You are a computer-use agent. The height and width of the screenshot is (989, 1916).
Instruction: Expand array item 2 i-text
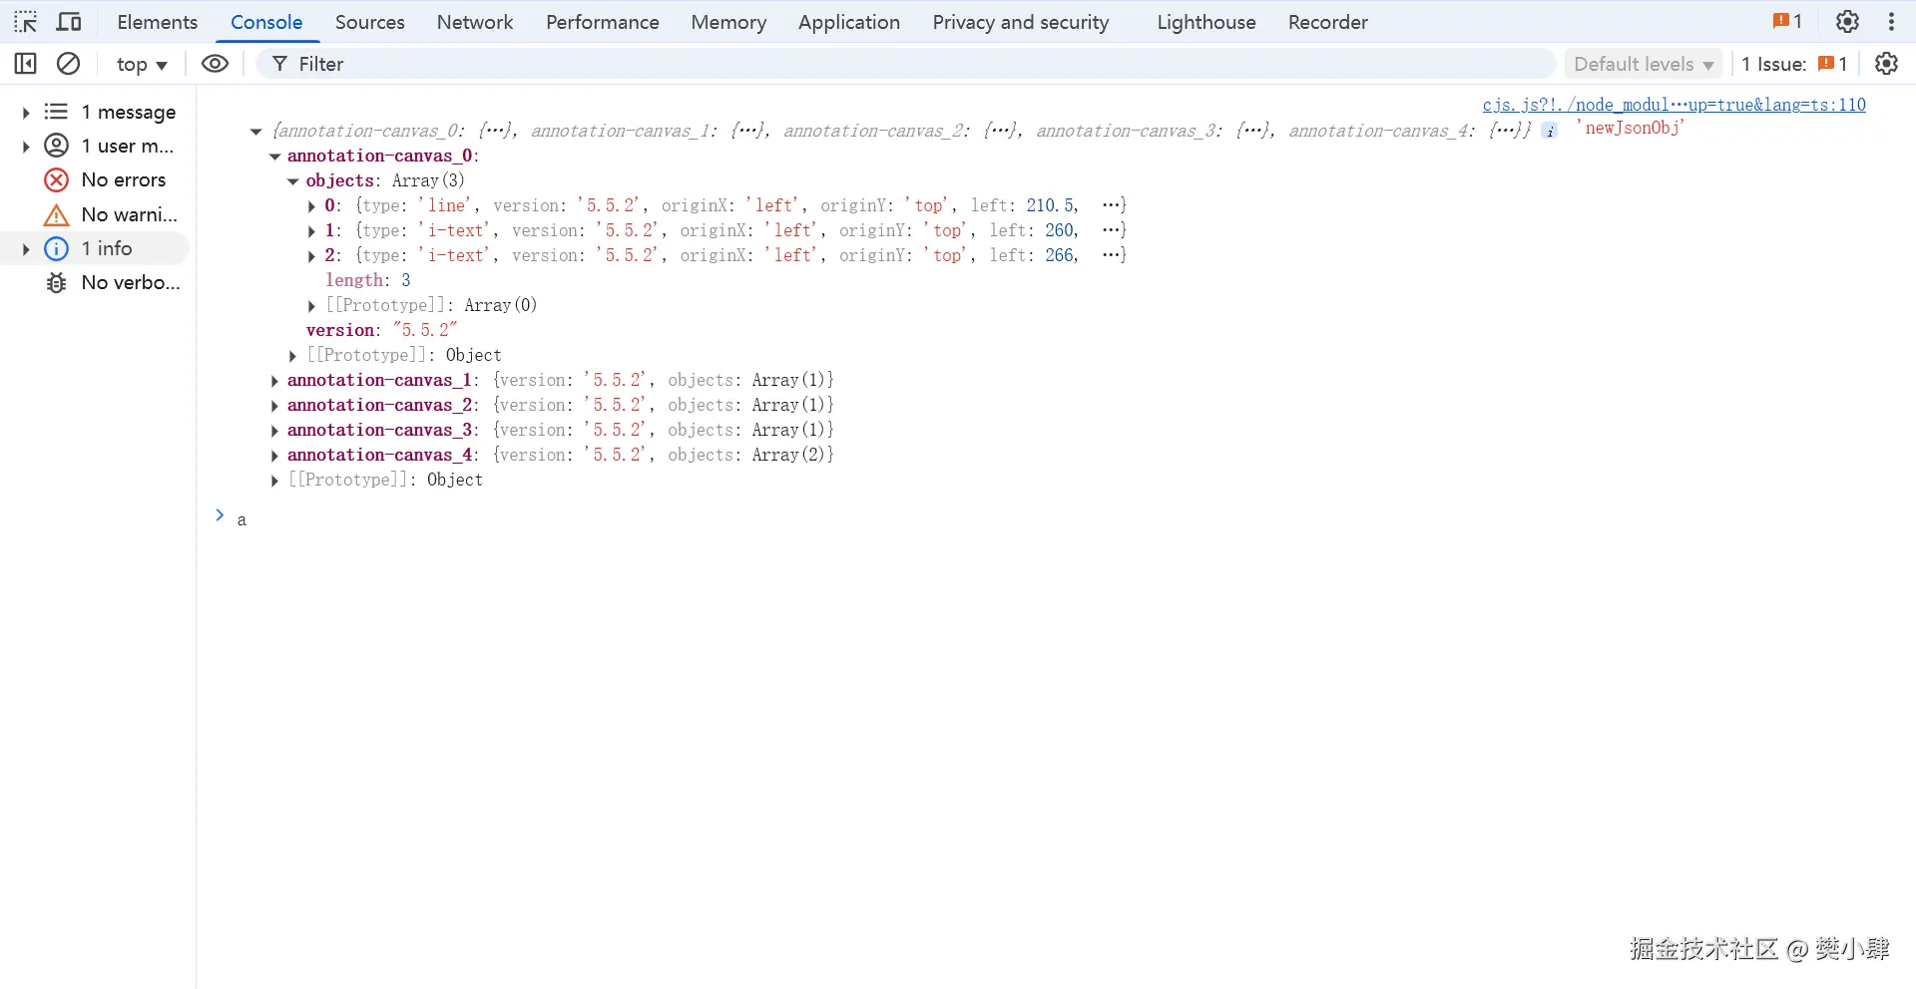click(x=311, y=256)
